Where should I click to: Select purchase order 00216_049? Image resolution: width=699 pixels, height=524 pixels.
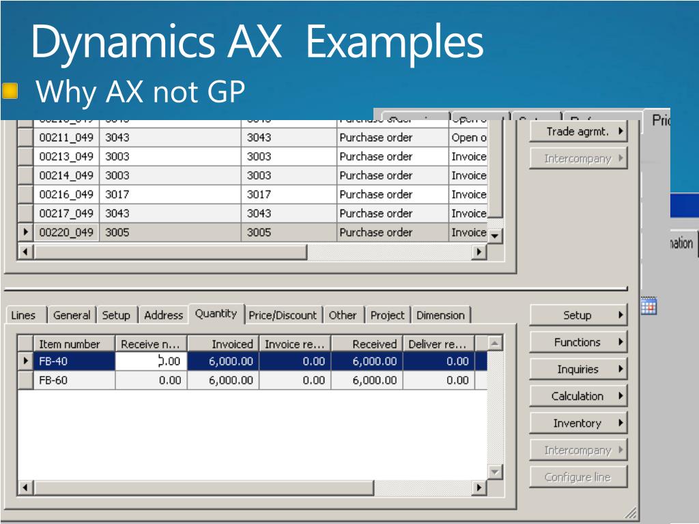(x=66, y=194)
